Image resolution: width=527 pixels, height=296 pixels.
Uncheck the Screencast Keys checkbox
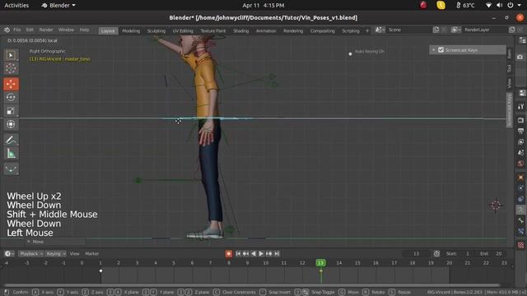tap(441, 50)
